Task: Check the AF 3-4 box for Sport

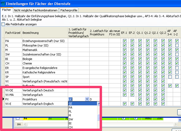Action: 170,77
